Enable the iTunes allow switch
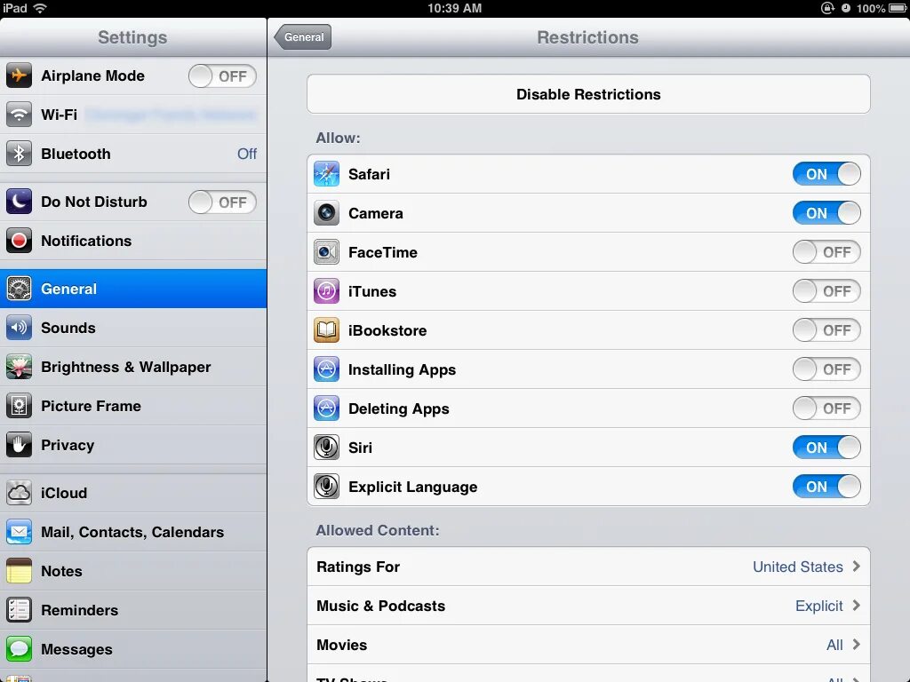 tap(826, 291)
